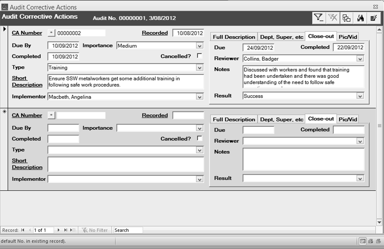Close the Audit Corrective Actions window
Image resolution: width=384 pixels, height=249 pixels.
[375, 7]
